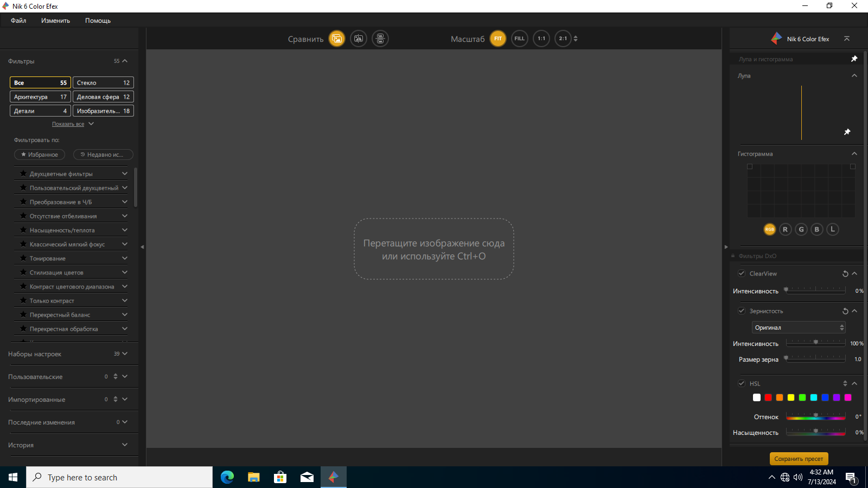Select cyan HSL color swatch
Screen dimensions: 868x488
click(814, 397)
